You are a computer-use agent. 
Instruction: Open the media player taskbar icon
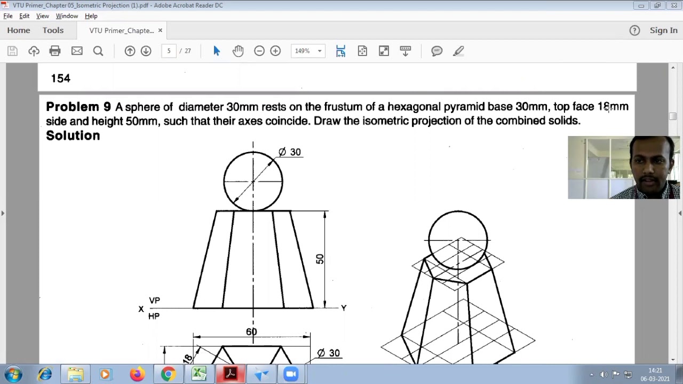click(x=105, y=374)
